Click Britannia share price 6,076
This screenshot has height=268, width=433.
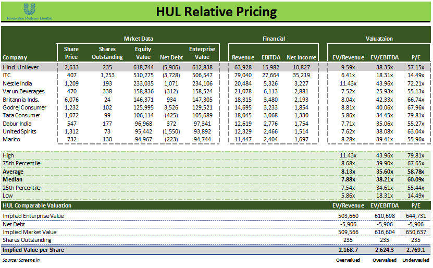[71, 100]
